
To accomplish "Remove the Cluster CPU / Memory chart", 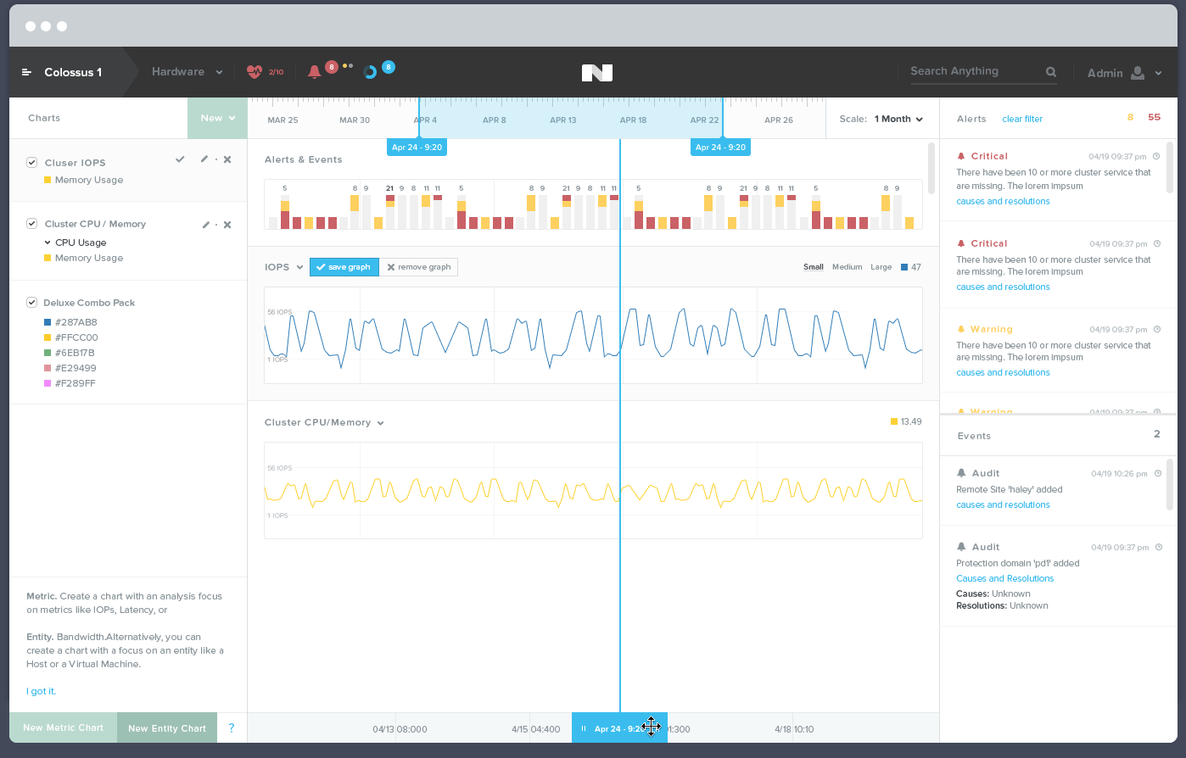I will coord(227,225).
